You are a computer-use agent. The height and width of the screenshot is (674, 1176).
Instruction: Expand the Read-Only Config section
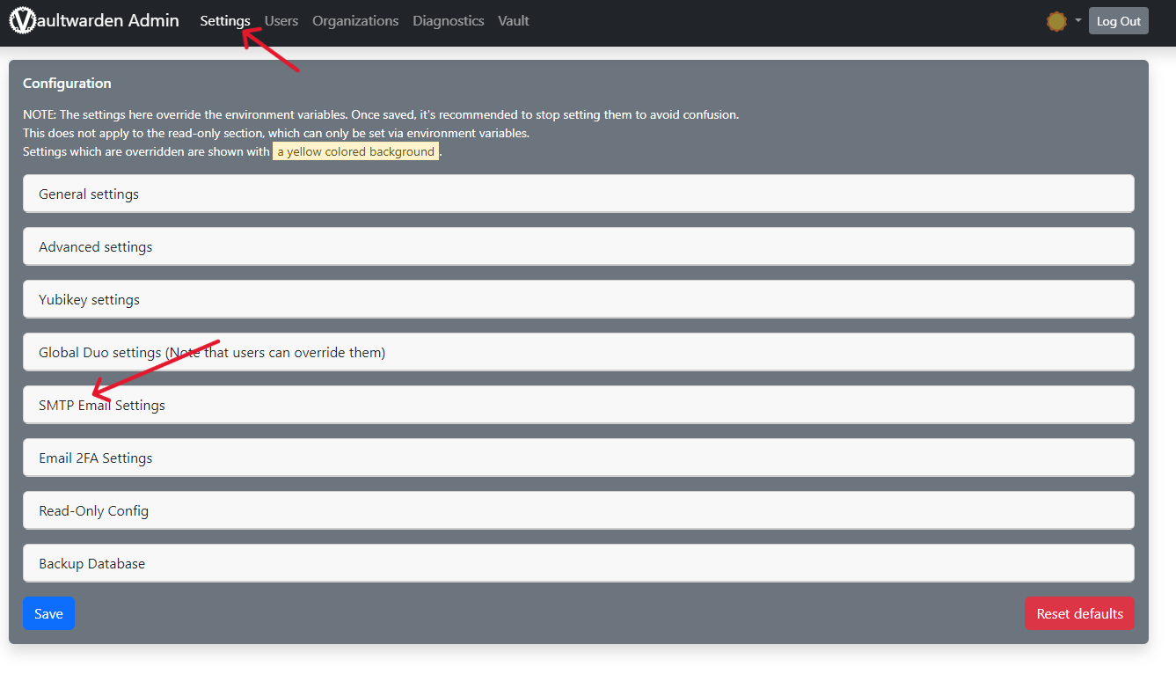click(579, 510)
